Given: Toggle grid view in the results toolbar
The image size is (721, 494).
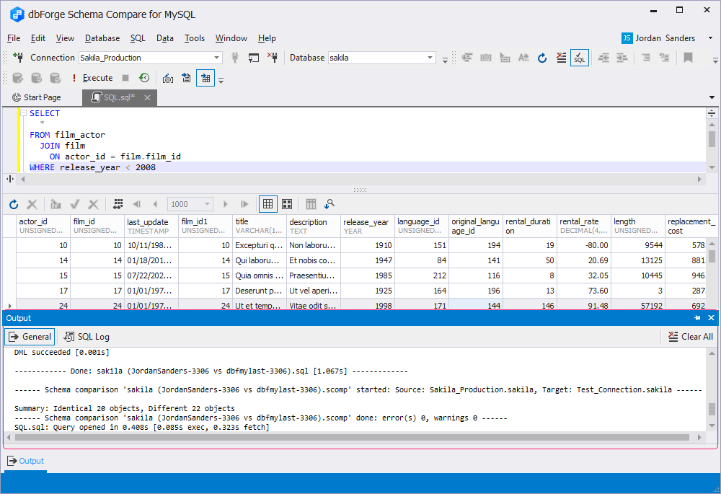Looking at the screenshot, I should pos(268,204).
